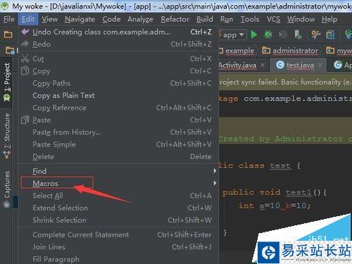Click the attach debugger icon
Image resolution: width=352 pixels, height=264 pixels.
click(298, 34)
